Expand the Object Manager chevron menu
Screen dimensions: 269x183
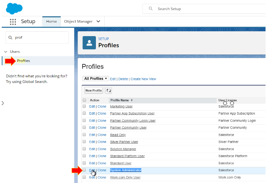98,22
